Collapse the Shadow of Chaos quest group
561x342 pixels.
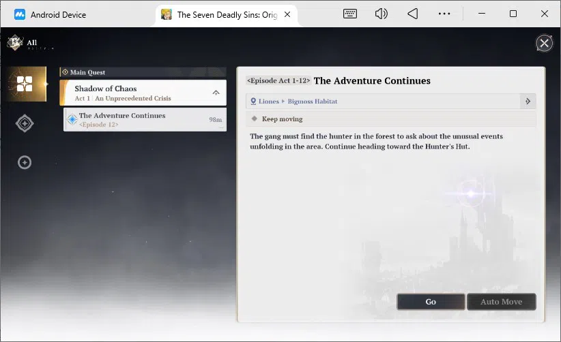216,93
